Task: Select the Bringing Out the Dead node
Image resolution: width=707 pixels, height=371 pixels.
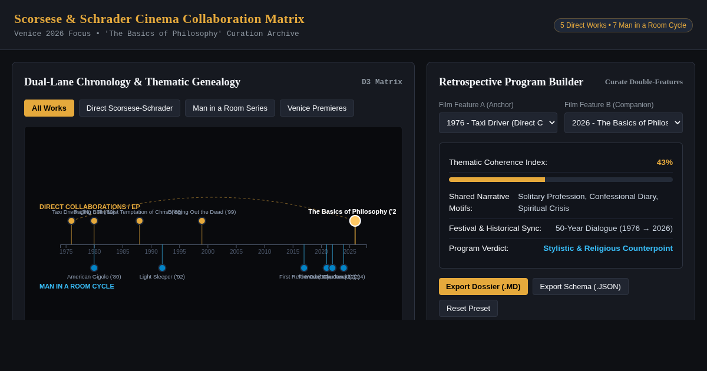Action: [202, 221]
